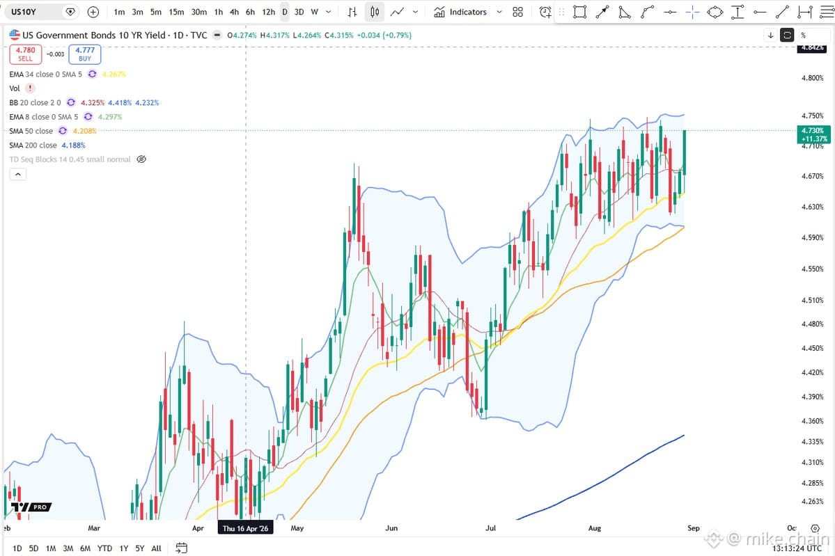The image size is (835, 556).
Task: Set the date range to 5Y
Action: pos(139,548)
